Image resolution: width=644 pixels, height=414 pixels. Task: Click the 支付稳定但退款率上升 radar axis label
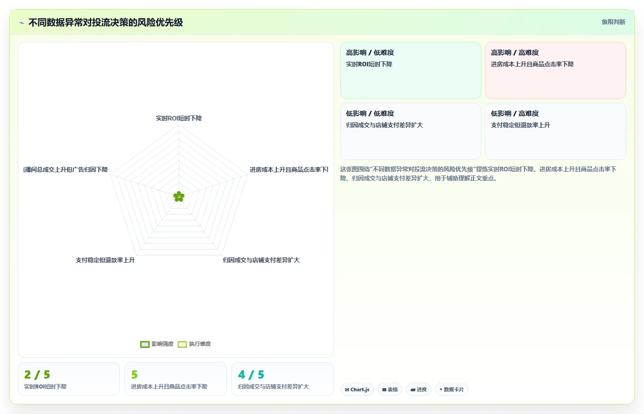point(105,260)
